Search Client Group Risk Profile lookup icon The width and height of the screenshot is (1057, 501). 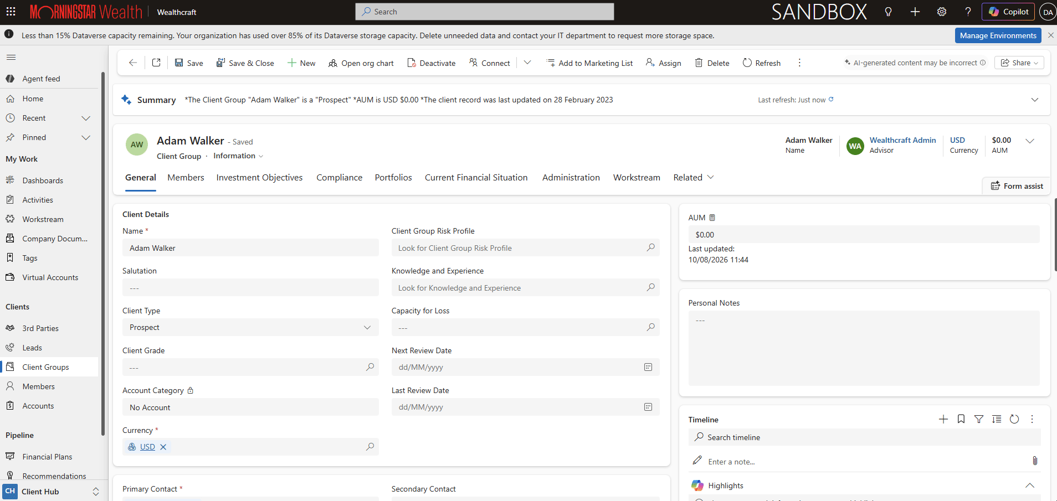650,247
